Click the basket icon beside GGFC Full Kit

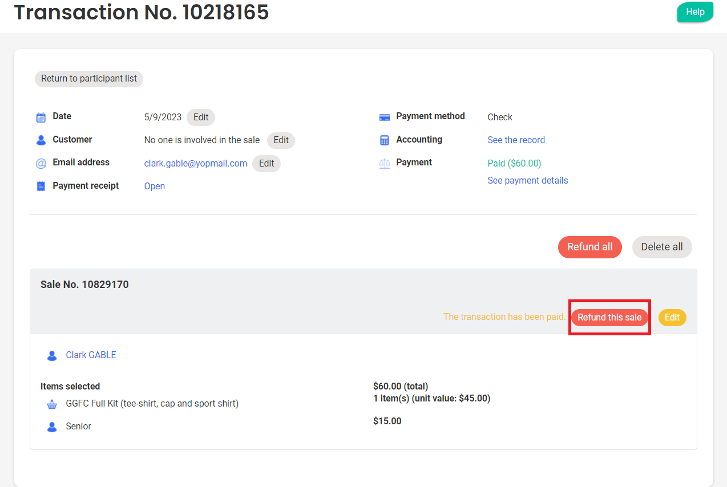pyautogui.click(x=52, y=404)
